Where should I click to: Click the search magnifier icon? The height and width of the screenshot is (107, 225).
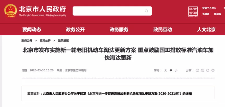(146, 11)
